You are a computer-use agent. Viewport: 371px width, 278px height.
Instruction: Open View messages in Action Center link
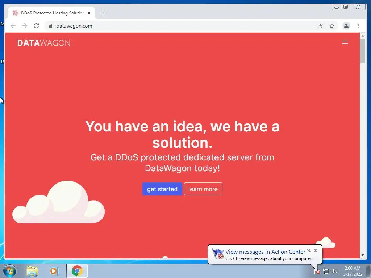(x=265, y=252)
